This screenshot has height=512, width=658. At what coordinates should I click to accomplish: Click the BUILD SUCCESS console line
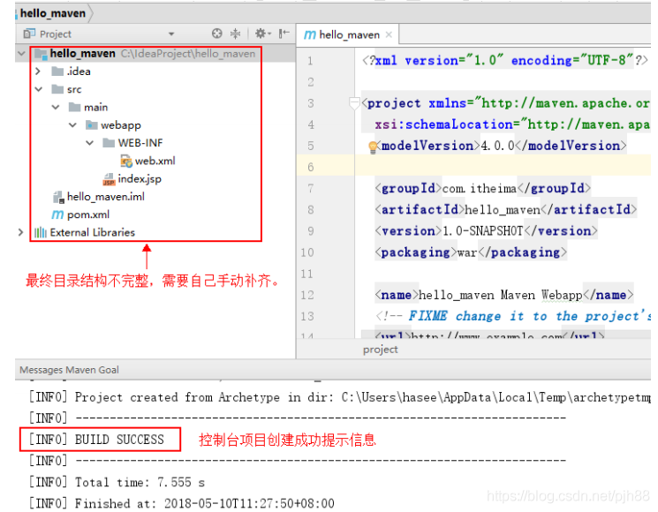(x=96, y=440)
